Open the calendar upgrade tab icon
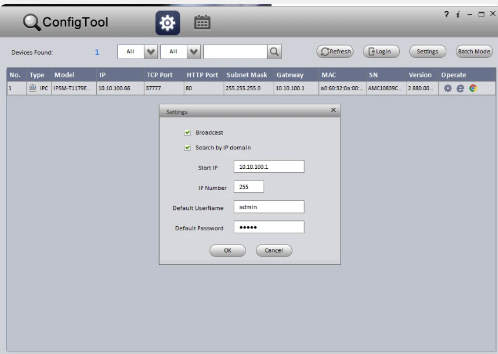The image size is (498, 354). point(202,22)
